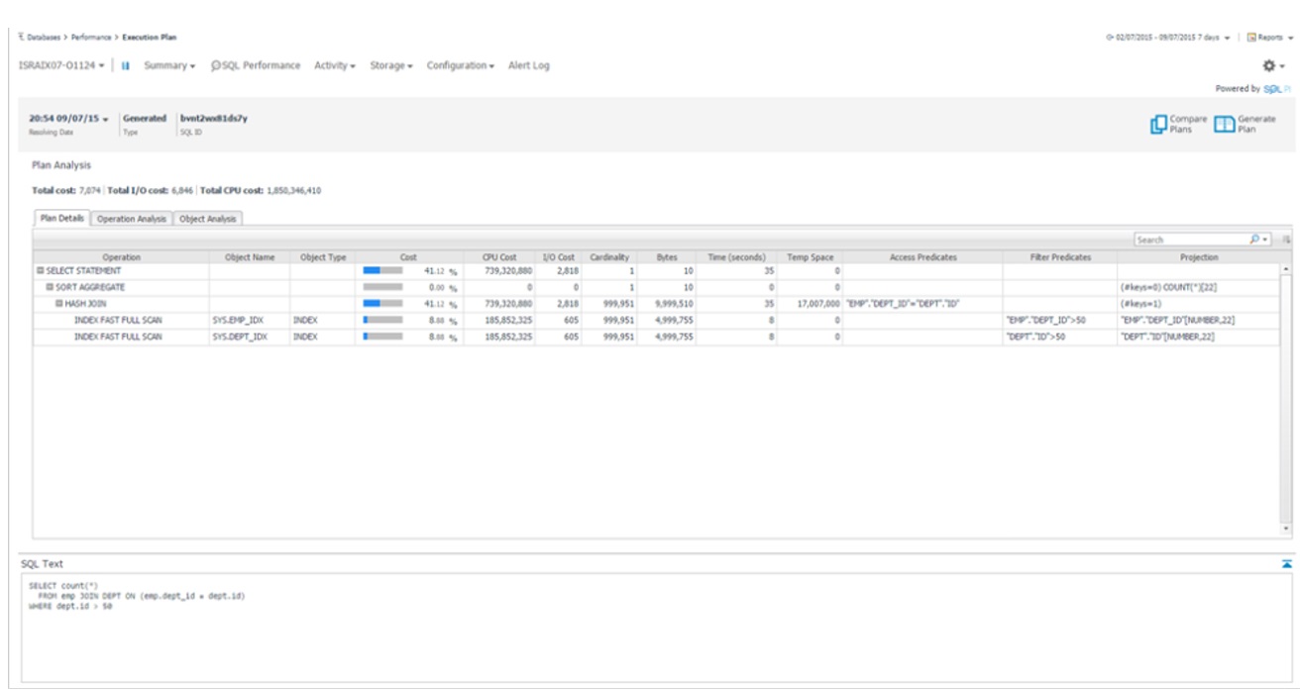Click the search magnifier in table search box
Screen dimensions: 1300x691
1254,240
